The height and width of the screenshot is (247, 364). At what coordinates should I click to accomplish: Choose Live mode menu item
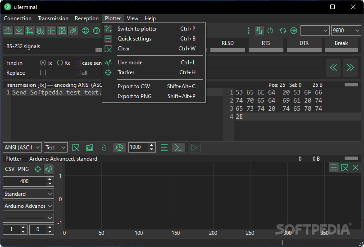pyautogui.click(x=154, y=63)
